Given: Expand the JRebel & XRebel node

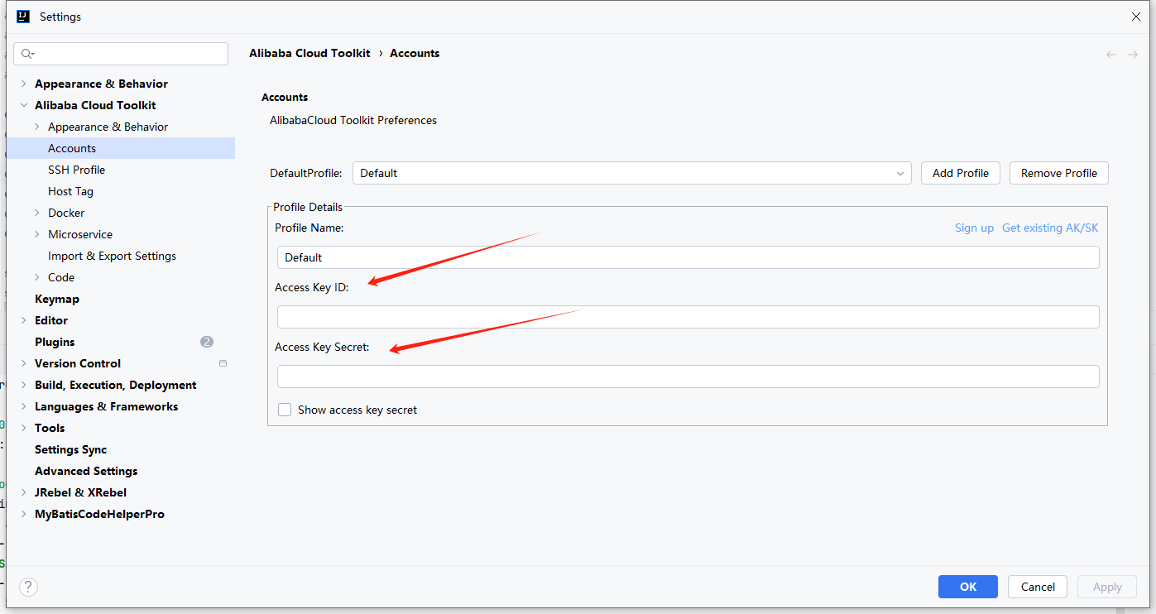Looking at the screenshot, I should 23,492.
